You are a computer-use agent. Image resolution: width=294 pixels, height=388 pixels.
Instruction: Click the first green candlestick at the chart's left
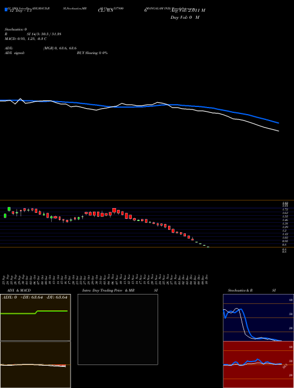coord(5,216)
